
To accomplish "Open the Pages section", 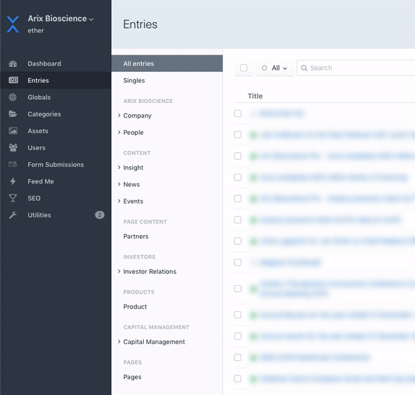I will point(132,377).
